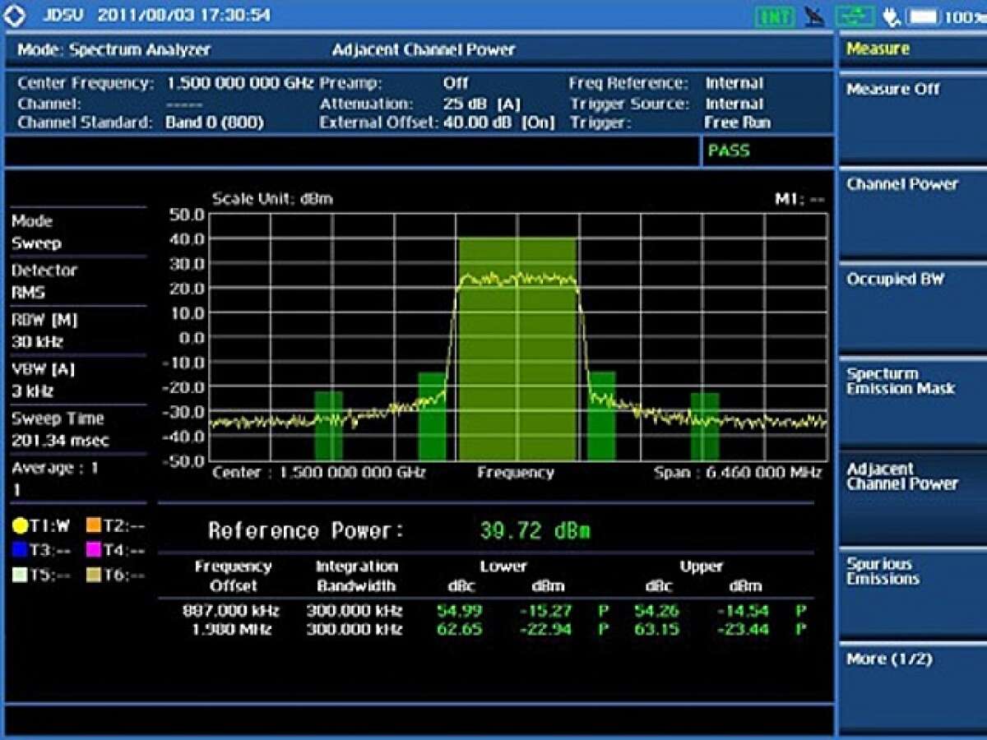This screenshot has width=987, height=740.
Task: Click the JDSU logo icon
Action: point(15,15)
